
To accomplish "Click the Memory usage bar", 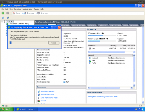I will click(x=102, y=41).
